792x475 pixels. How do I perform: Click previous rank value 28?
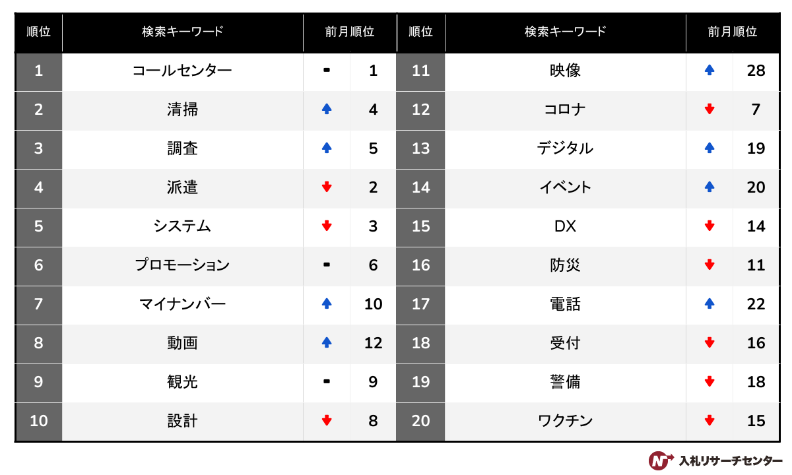[x=756, y=71]
